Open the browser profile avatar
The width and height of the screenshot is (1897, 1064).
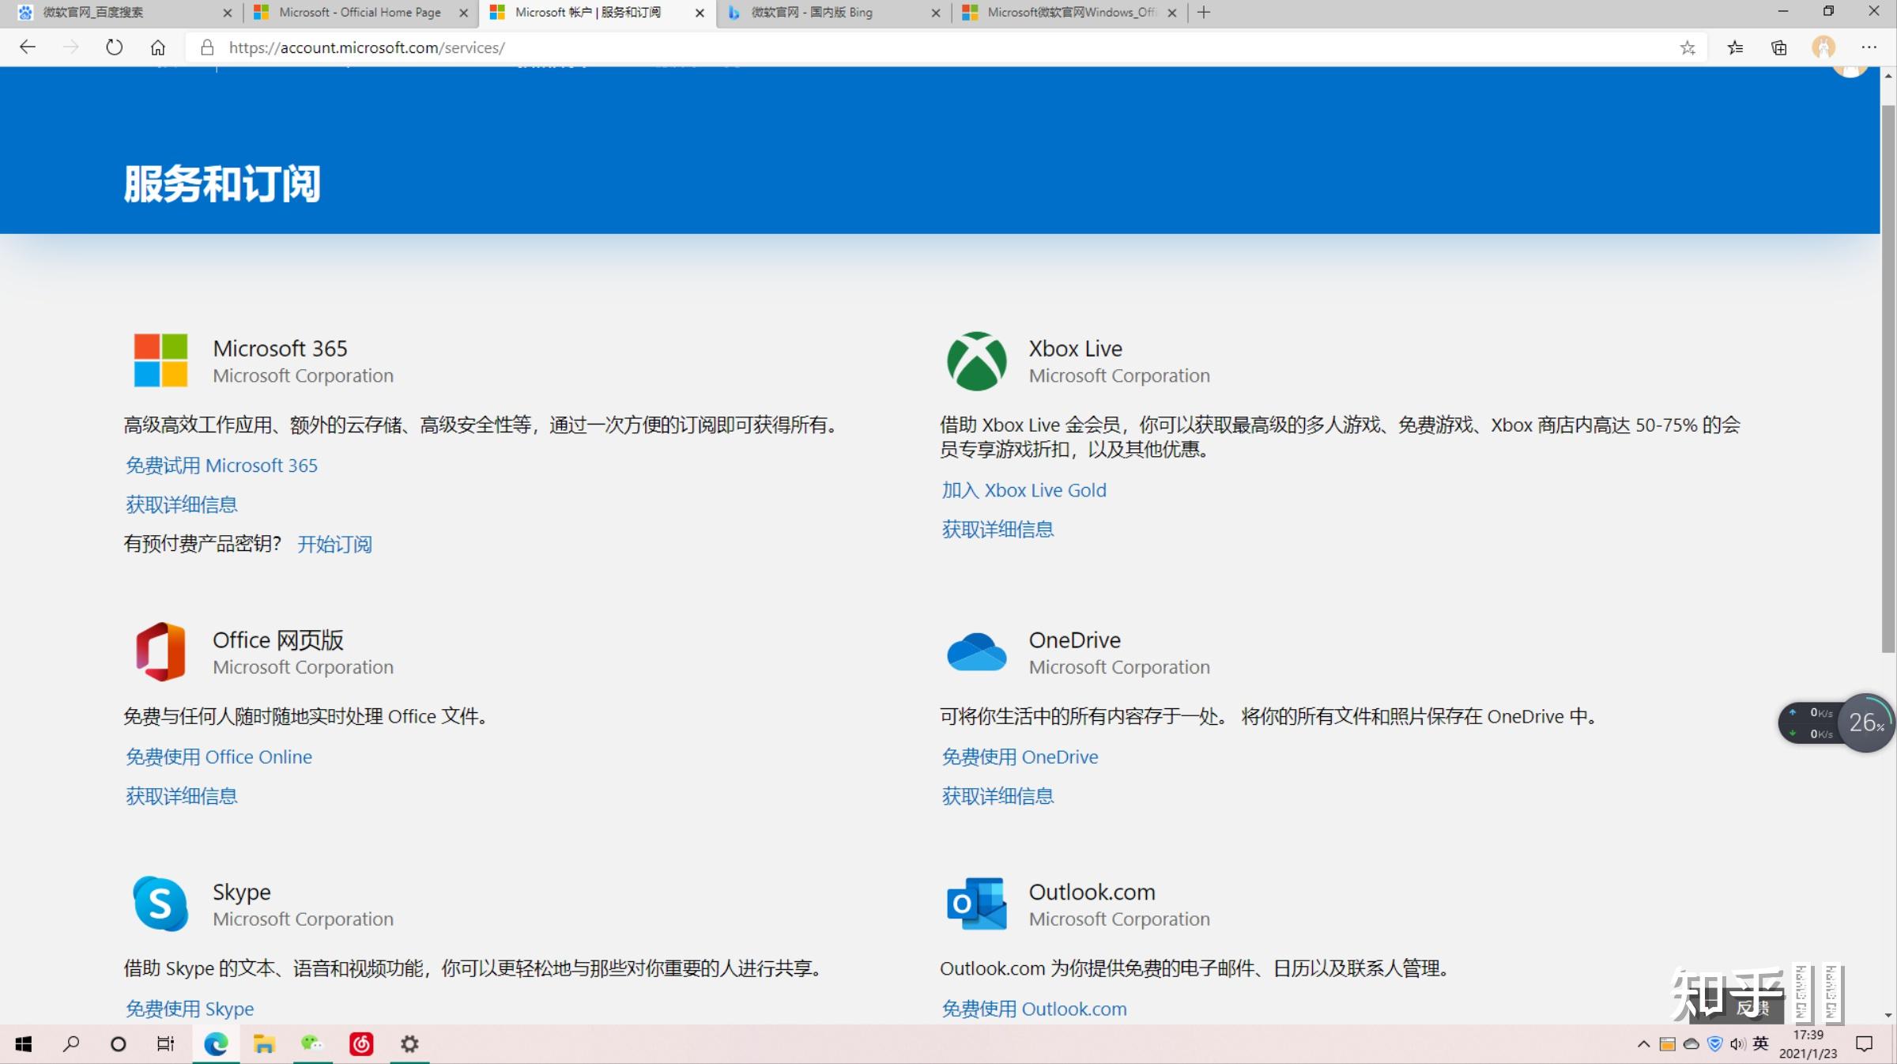[x=1823, y=47]
